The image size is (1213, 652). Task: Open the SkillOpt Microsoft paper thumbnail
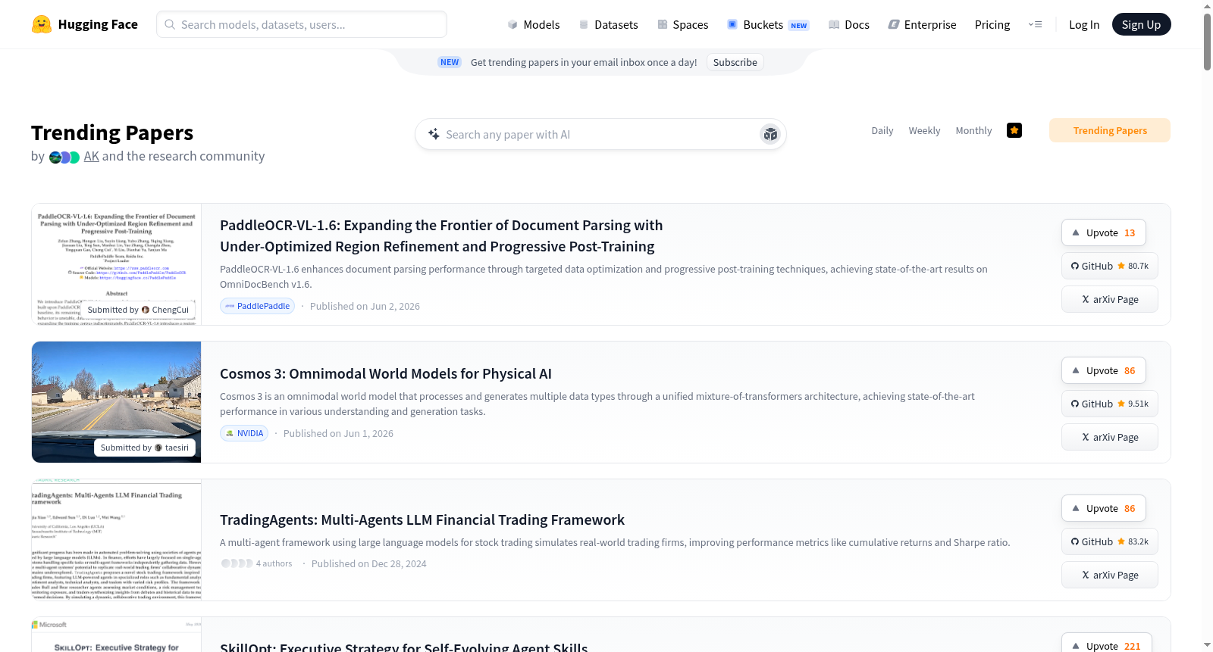click(117, 635)
